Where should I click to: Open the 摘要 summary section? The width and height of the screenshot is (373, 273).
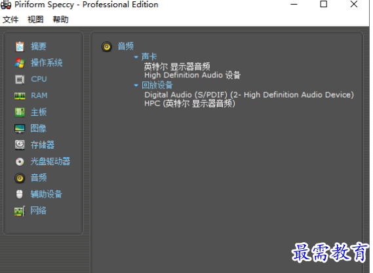[39, 46]
